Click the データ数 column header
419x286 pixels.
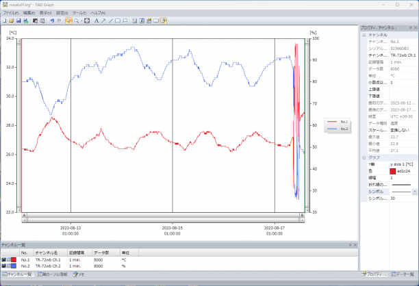105,252
